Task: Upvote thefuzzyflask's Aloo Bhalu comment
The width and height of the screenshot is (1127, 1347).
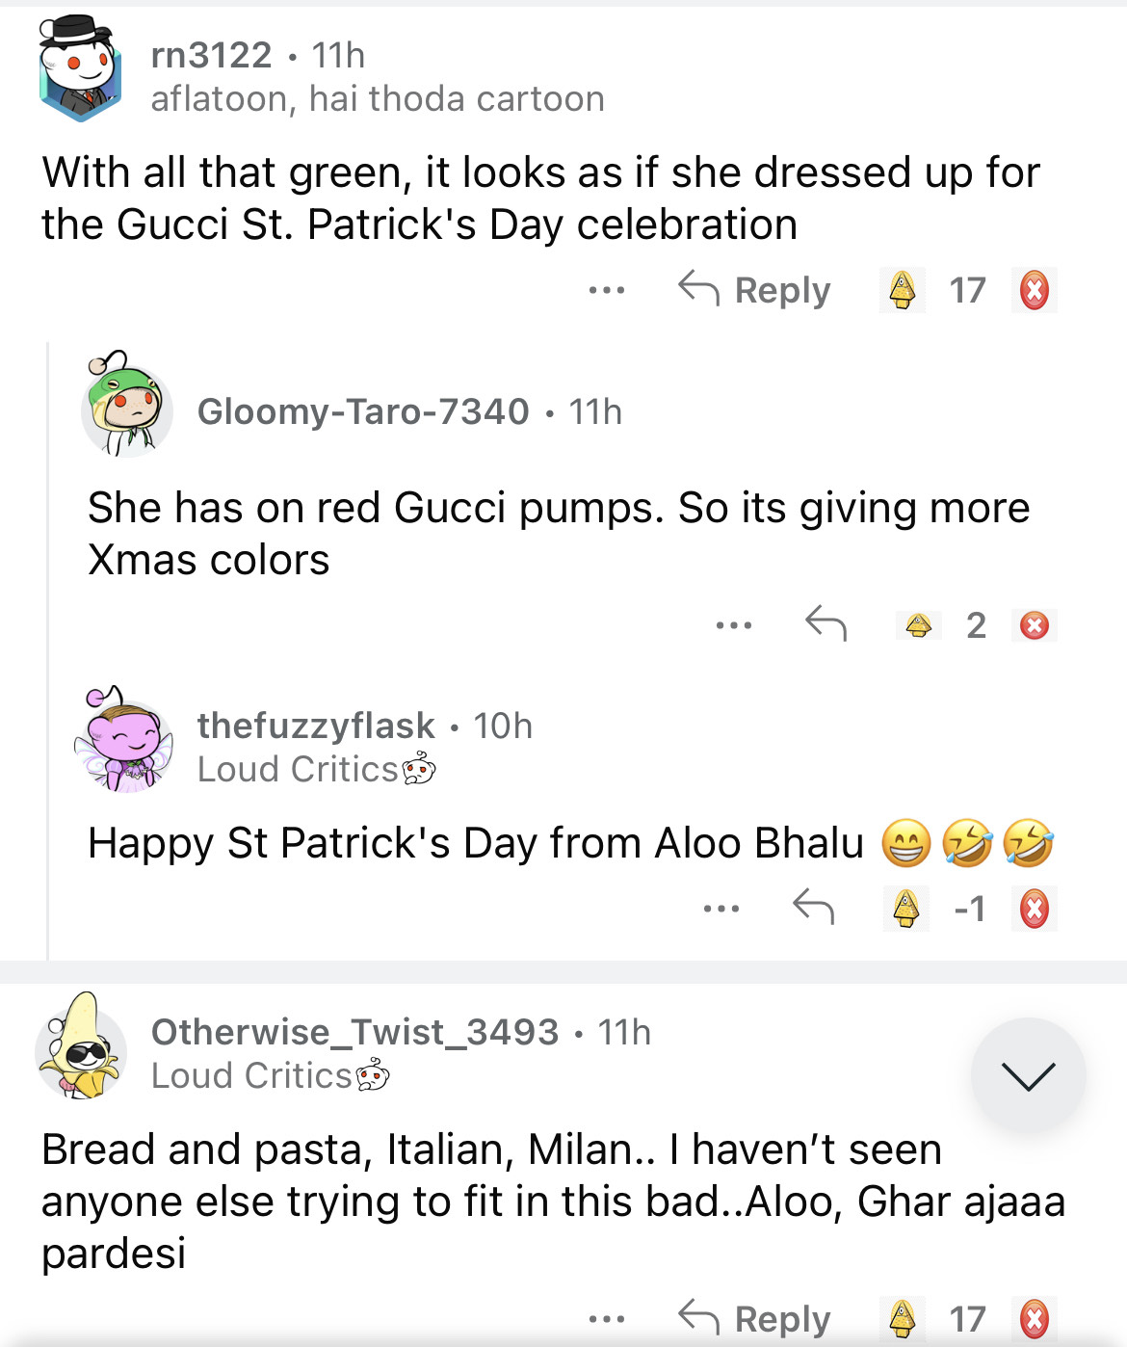Action: point(905,909)
